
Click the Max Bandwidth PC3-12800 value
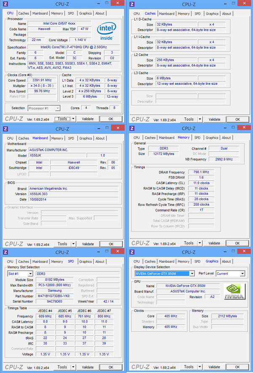[x=55, y=285]
